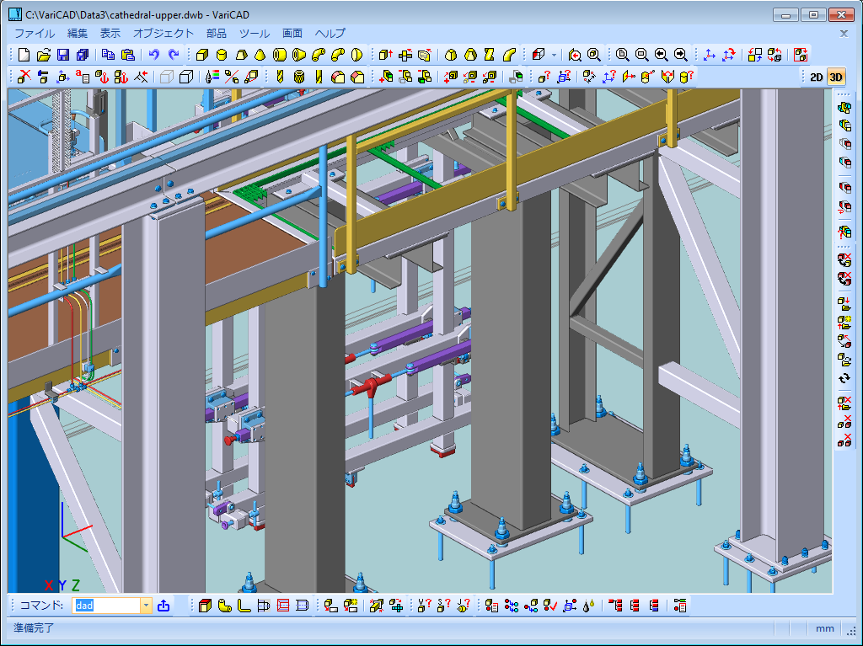Copy selection with the Copy icon
This screenshot has width=863, height=646.
(109, 55)
